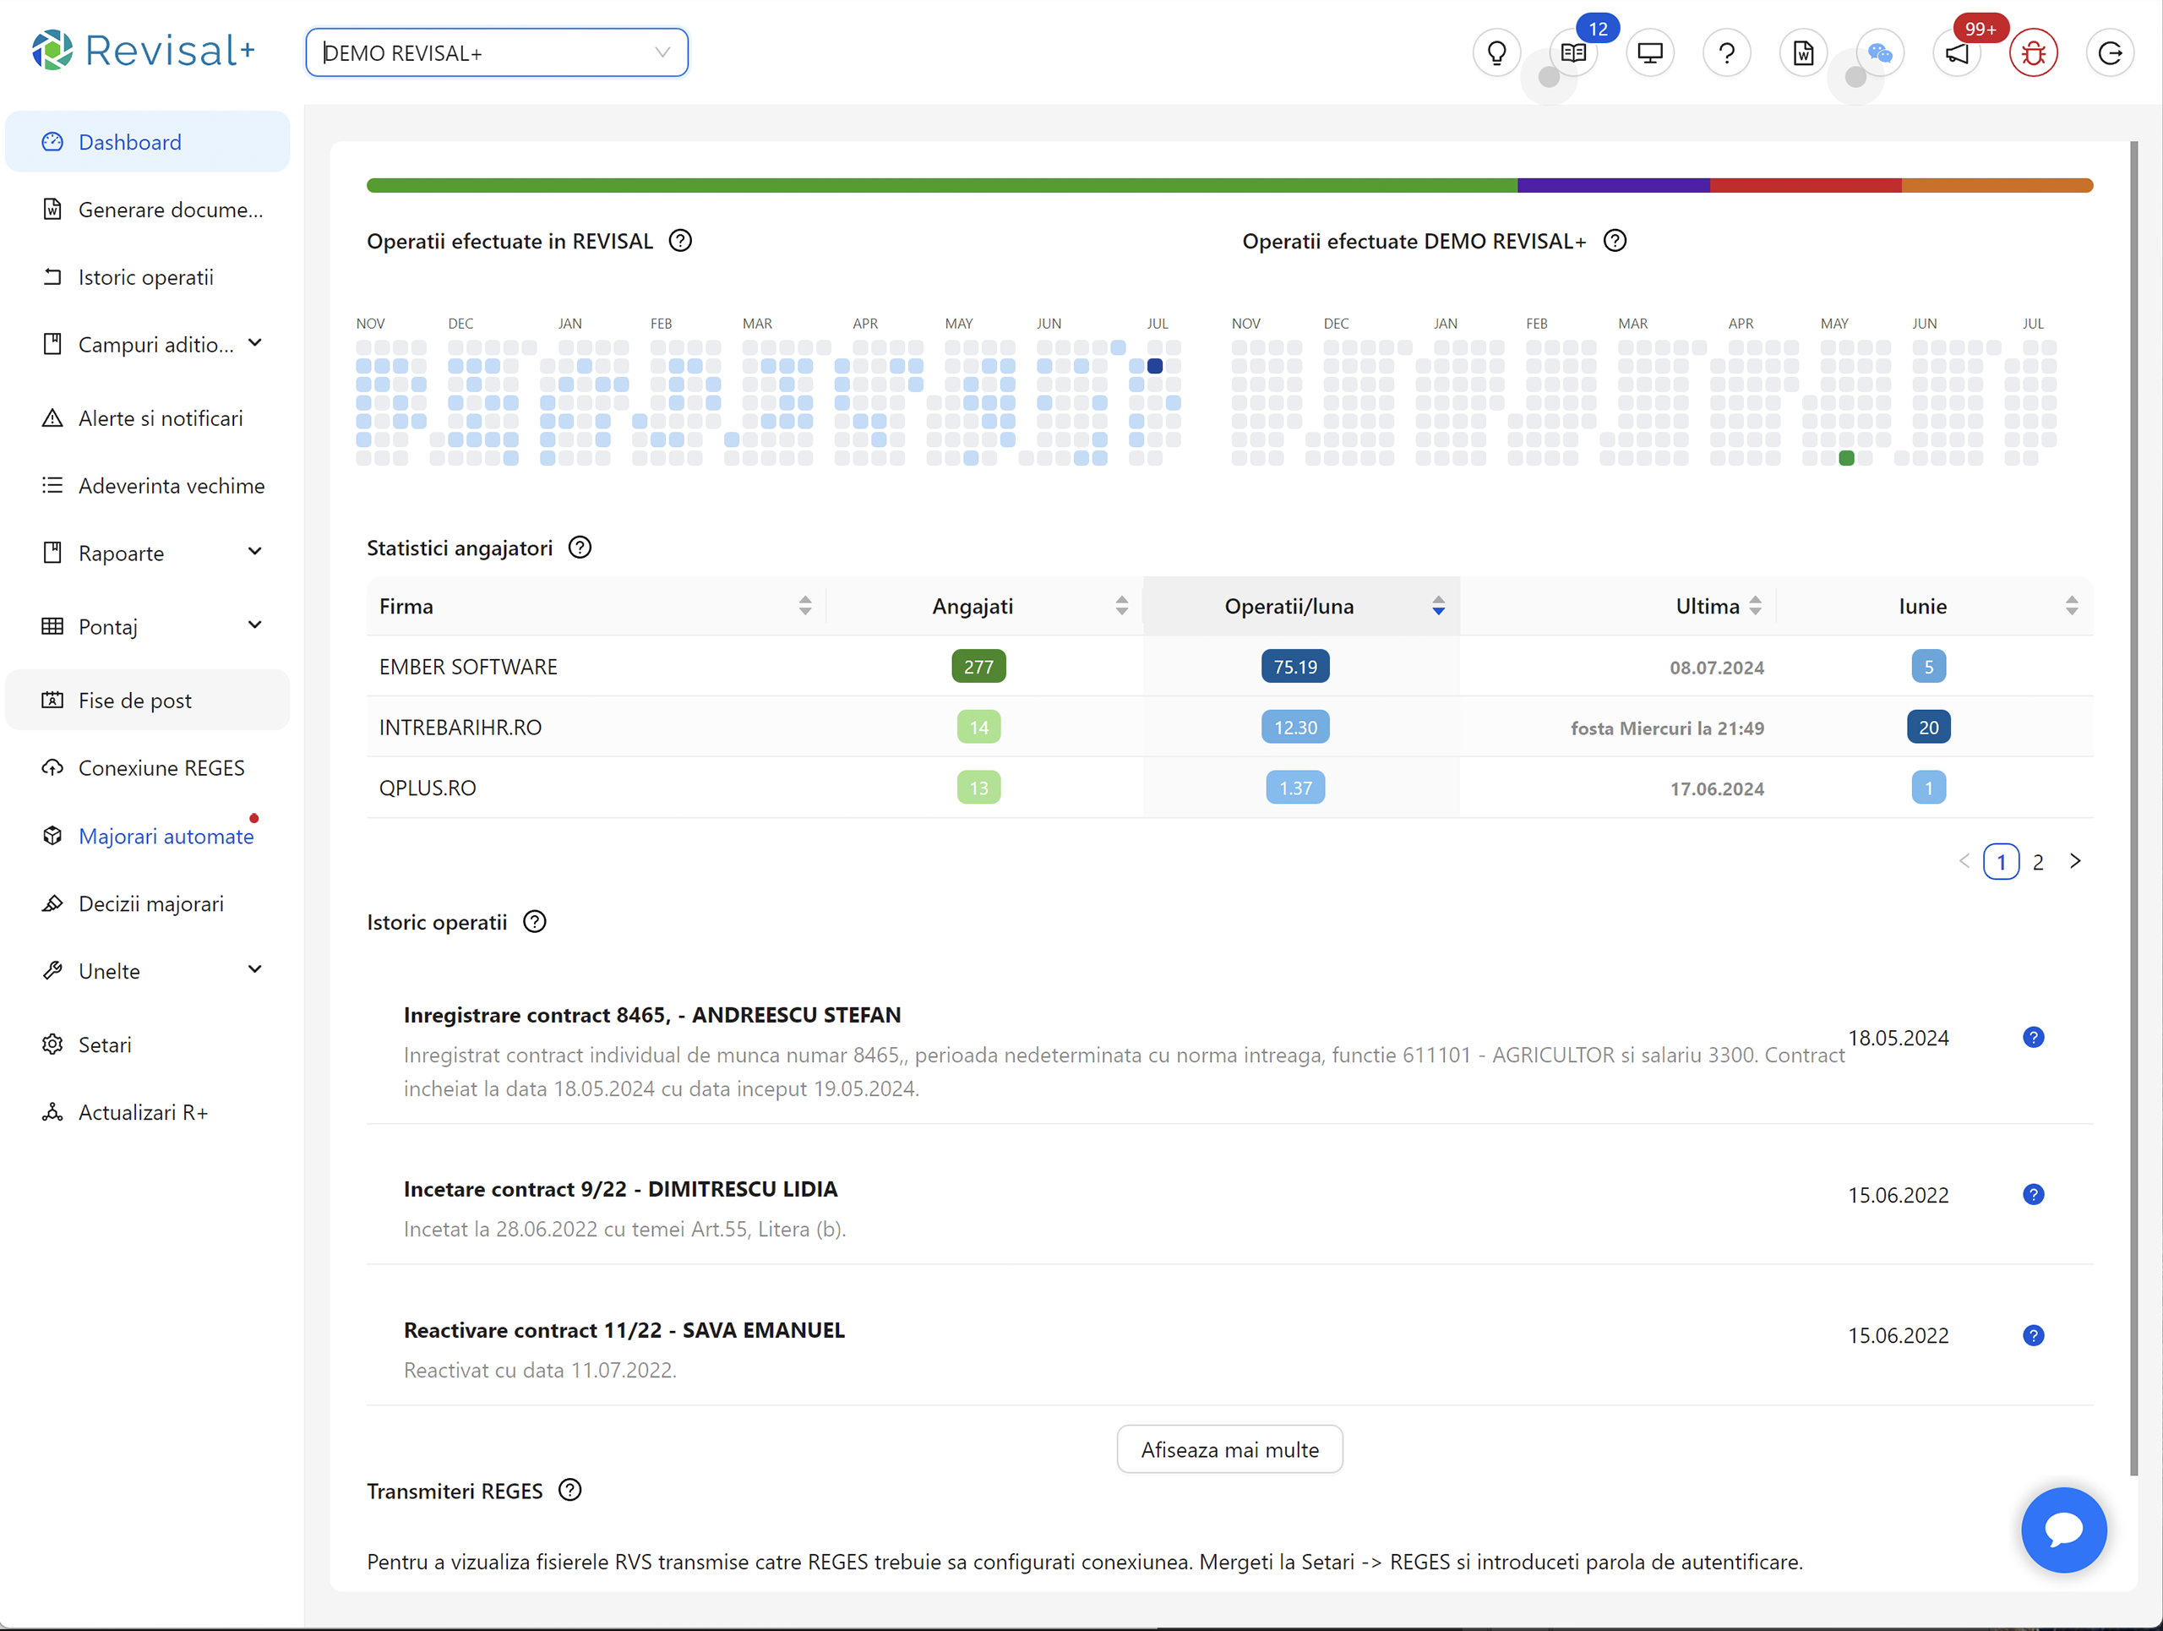The width and height of the screenshot is (2163, 1631).
Task: Click the lightbulb ideas icon in header
Action: (x=1496, y=52)
